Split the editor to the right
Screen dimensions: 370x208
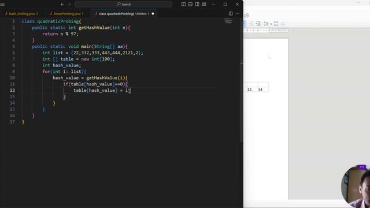[x=231, y=14]
